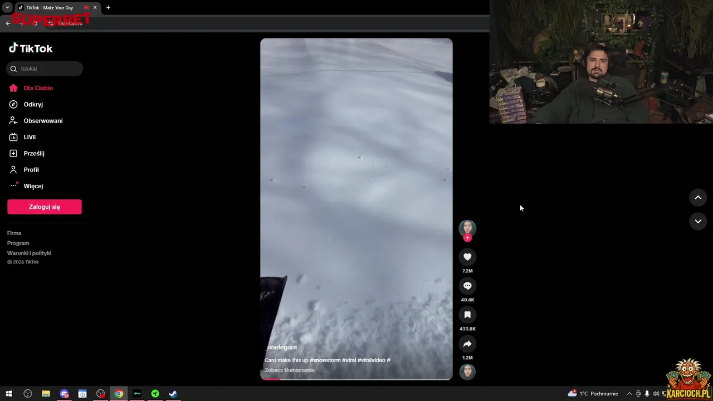This screenshot has height=401, width=713.
Task: Show hidden system tray icons
Action: tap(629, 394)
